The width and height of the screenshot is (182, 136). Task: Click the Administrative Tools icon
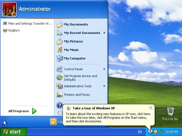pyautogui.click(x=59, y=86)
